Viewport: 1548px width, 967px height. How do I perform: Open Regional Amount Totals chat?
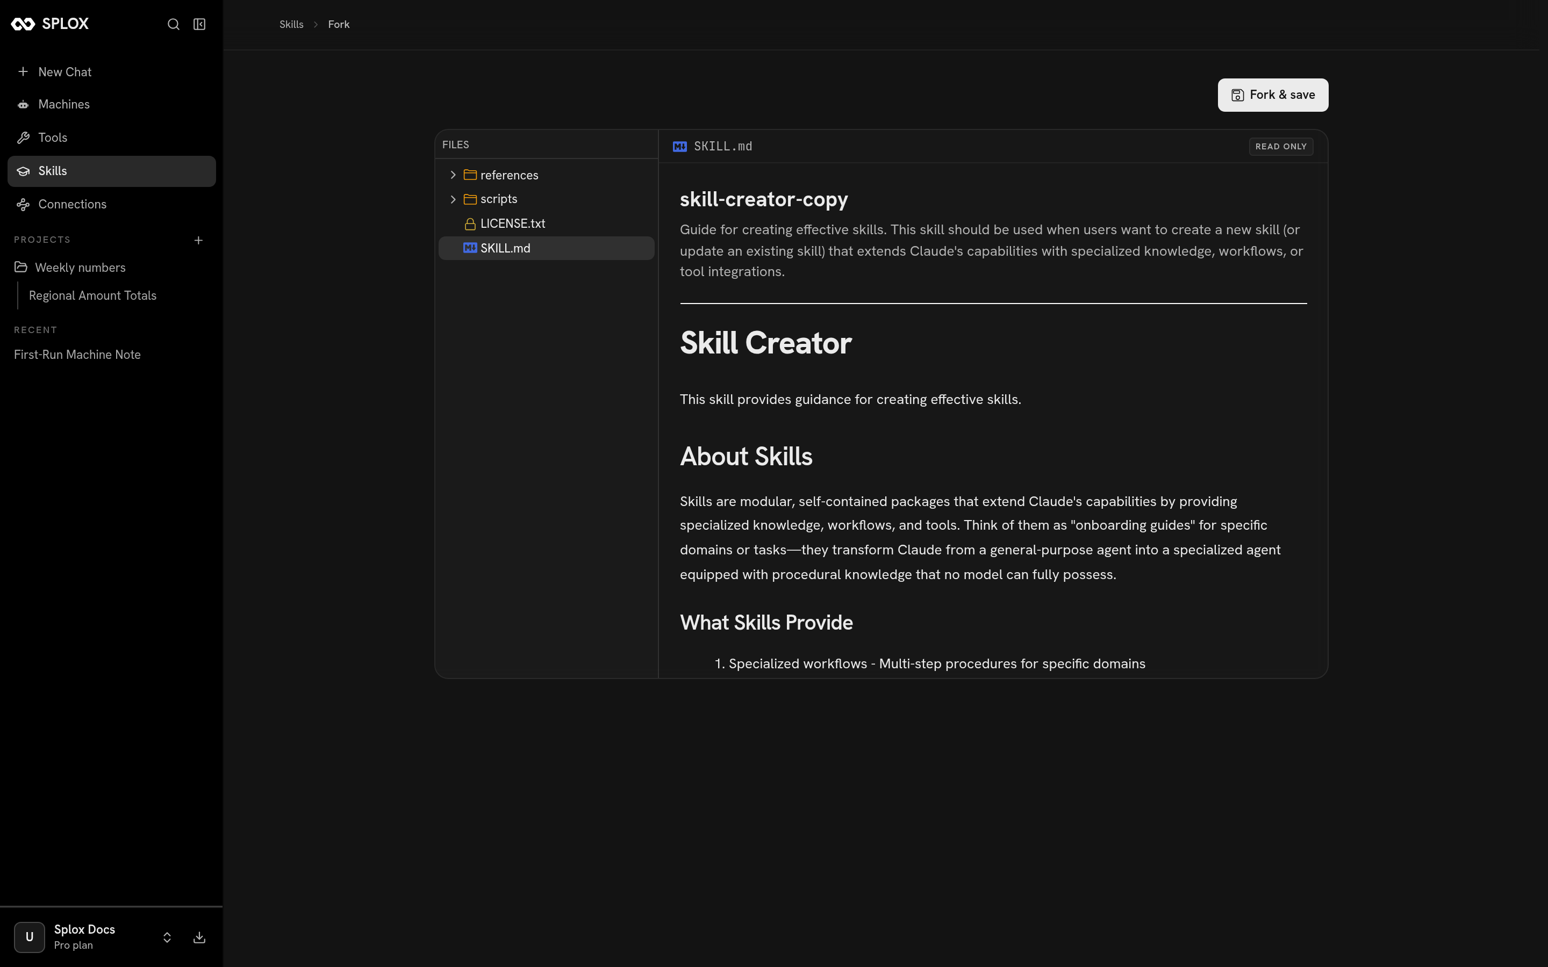point(93,295)
